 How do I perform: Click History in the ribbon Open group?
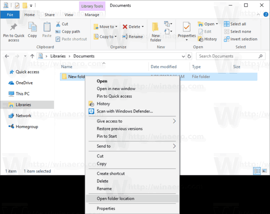click(x=207, y=39)
